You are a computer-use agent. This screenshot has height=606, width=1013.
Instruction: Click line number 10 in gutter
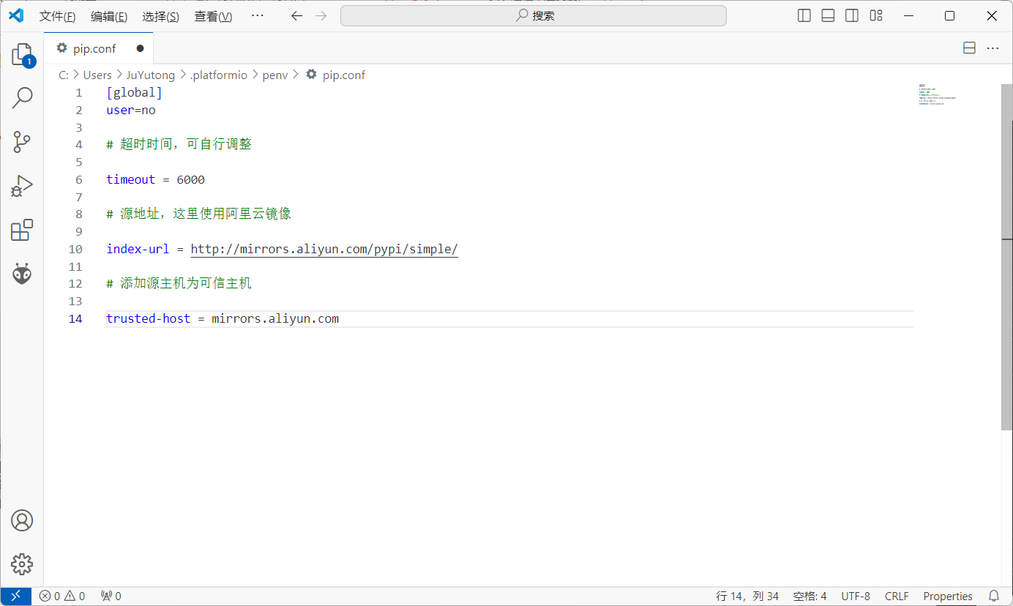click(75, 249)
